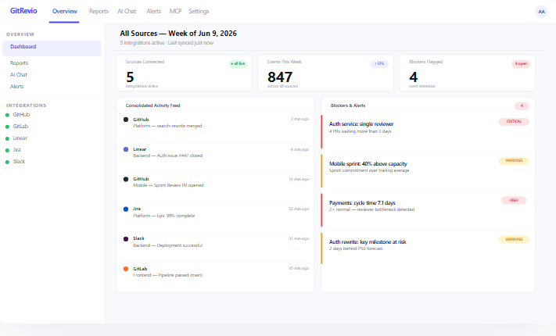Open 'Auth service: single reviewer' alert
Viewport: 556px width, 336px height.
(361, 124)
